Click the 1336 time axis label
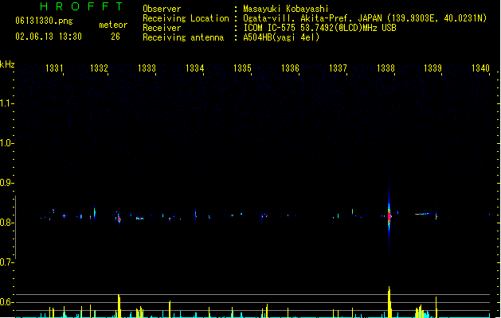Screen dimensions: 501x318 coord(290,68)
